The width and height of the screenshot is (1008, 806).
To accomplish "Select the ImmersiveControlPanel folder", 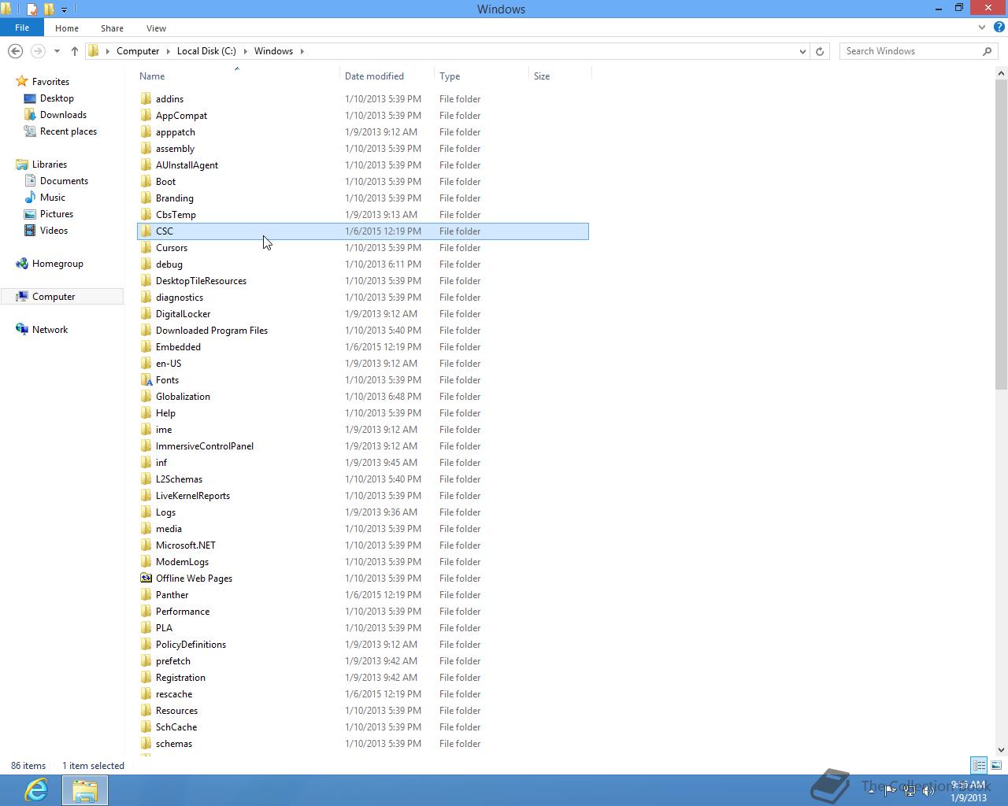I will tap(204, 446).
